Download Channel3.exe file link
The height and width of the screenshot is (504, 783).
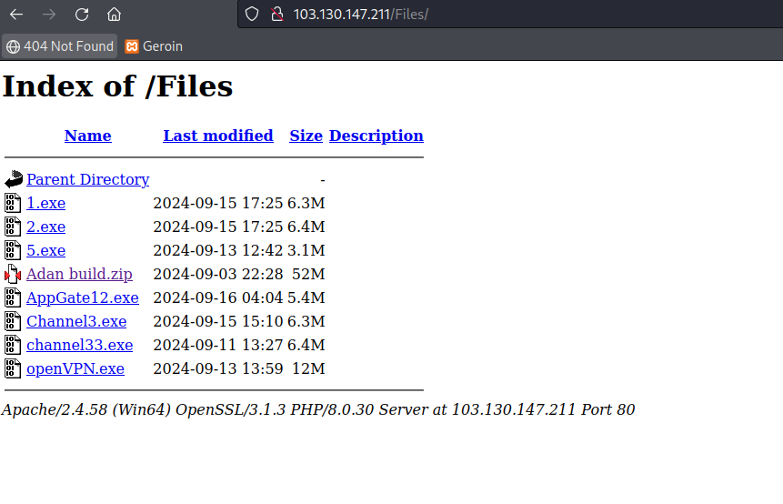(x=76, y=321)
